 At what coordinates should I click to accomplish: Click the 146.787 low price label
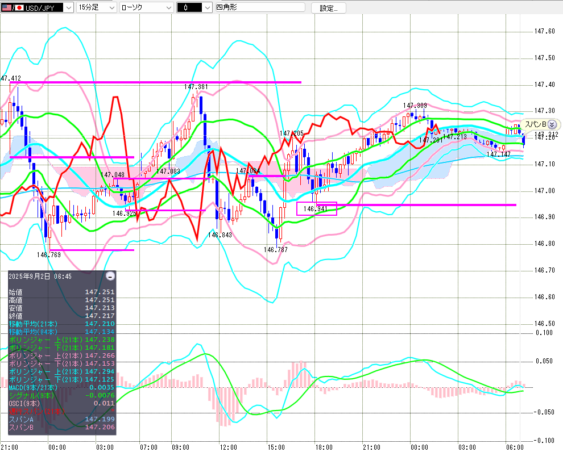pos(276,250)
